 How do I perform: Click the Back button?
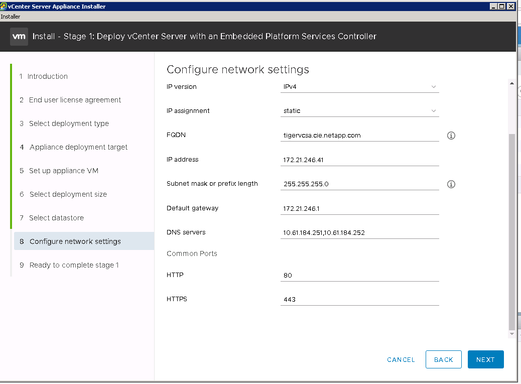443,359
